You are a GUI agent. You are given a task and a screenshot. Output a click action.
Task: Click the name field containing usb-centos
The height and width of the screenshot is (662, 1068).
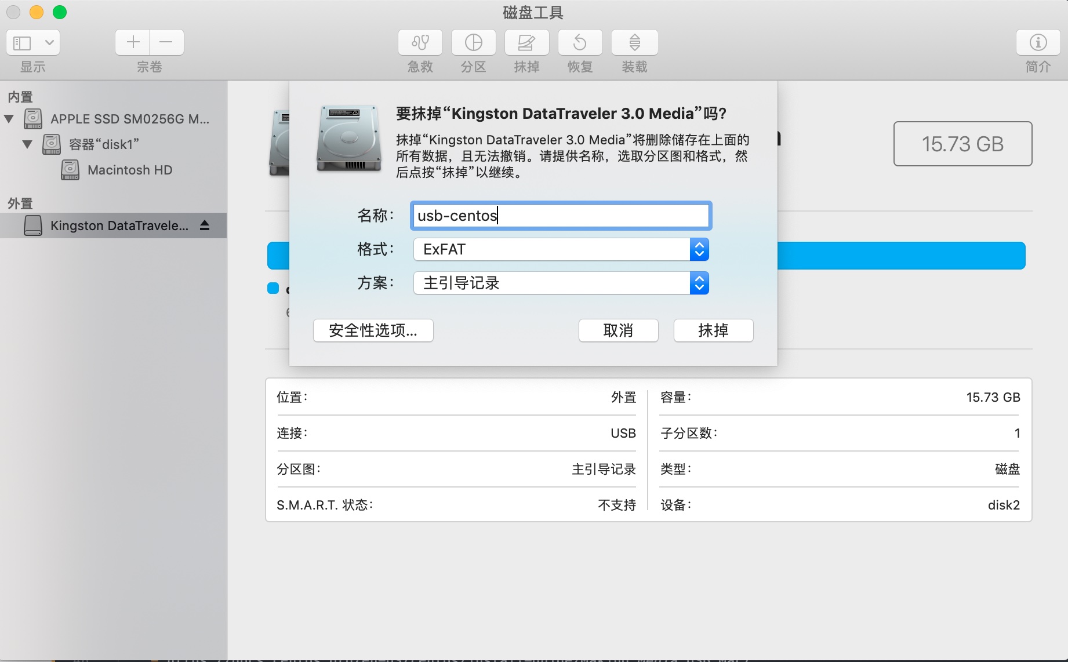click(x=561, y=216)
